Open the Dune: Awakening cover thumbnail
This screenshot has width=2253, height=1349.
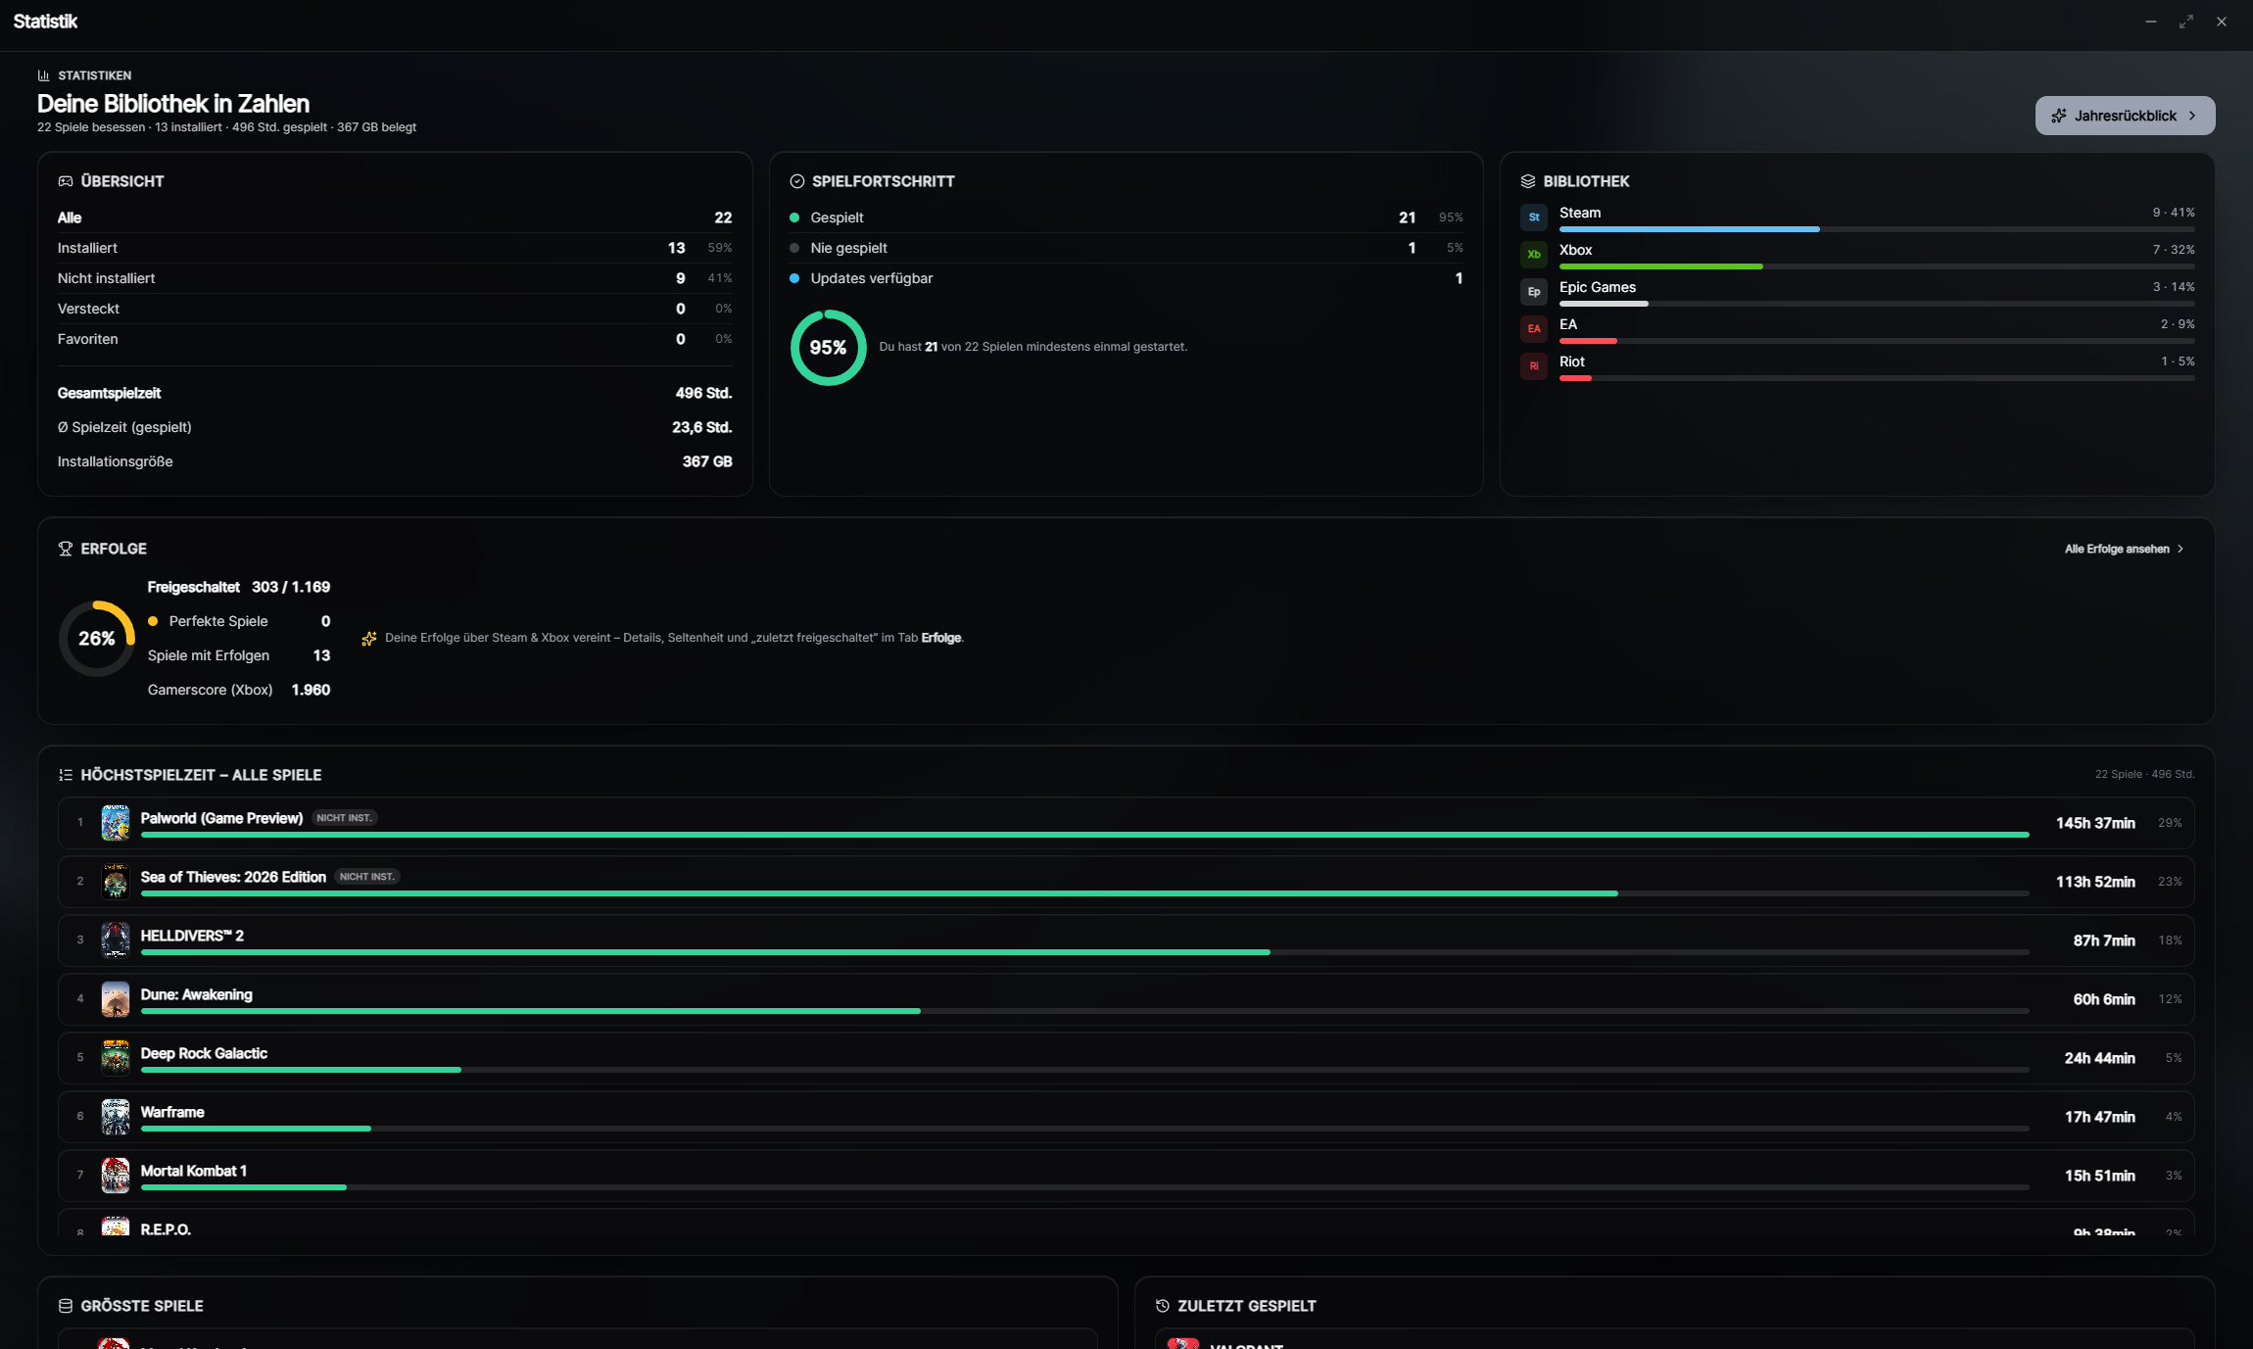(116, 999)
